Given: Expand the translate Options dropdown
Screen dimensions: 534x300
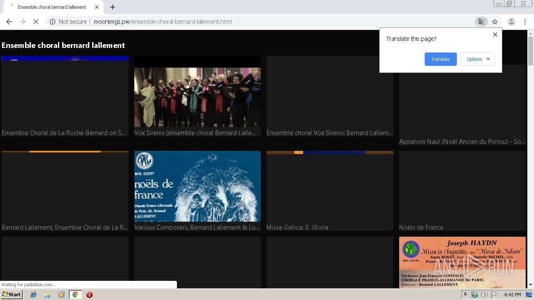Looking at the screenshot, I should 478,59.
